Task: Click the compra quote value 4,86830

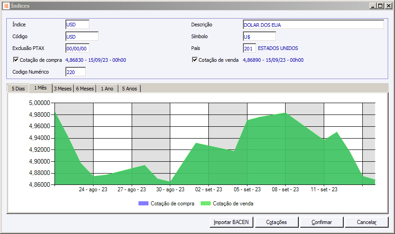Action: point(74,60)
